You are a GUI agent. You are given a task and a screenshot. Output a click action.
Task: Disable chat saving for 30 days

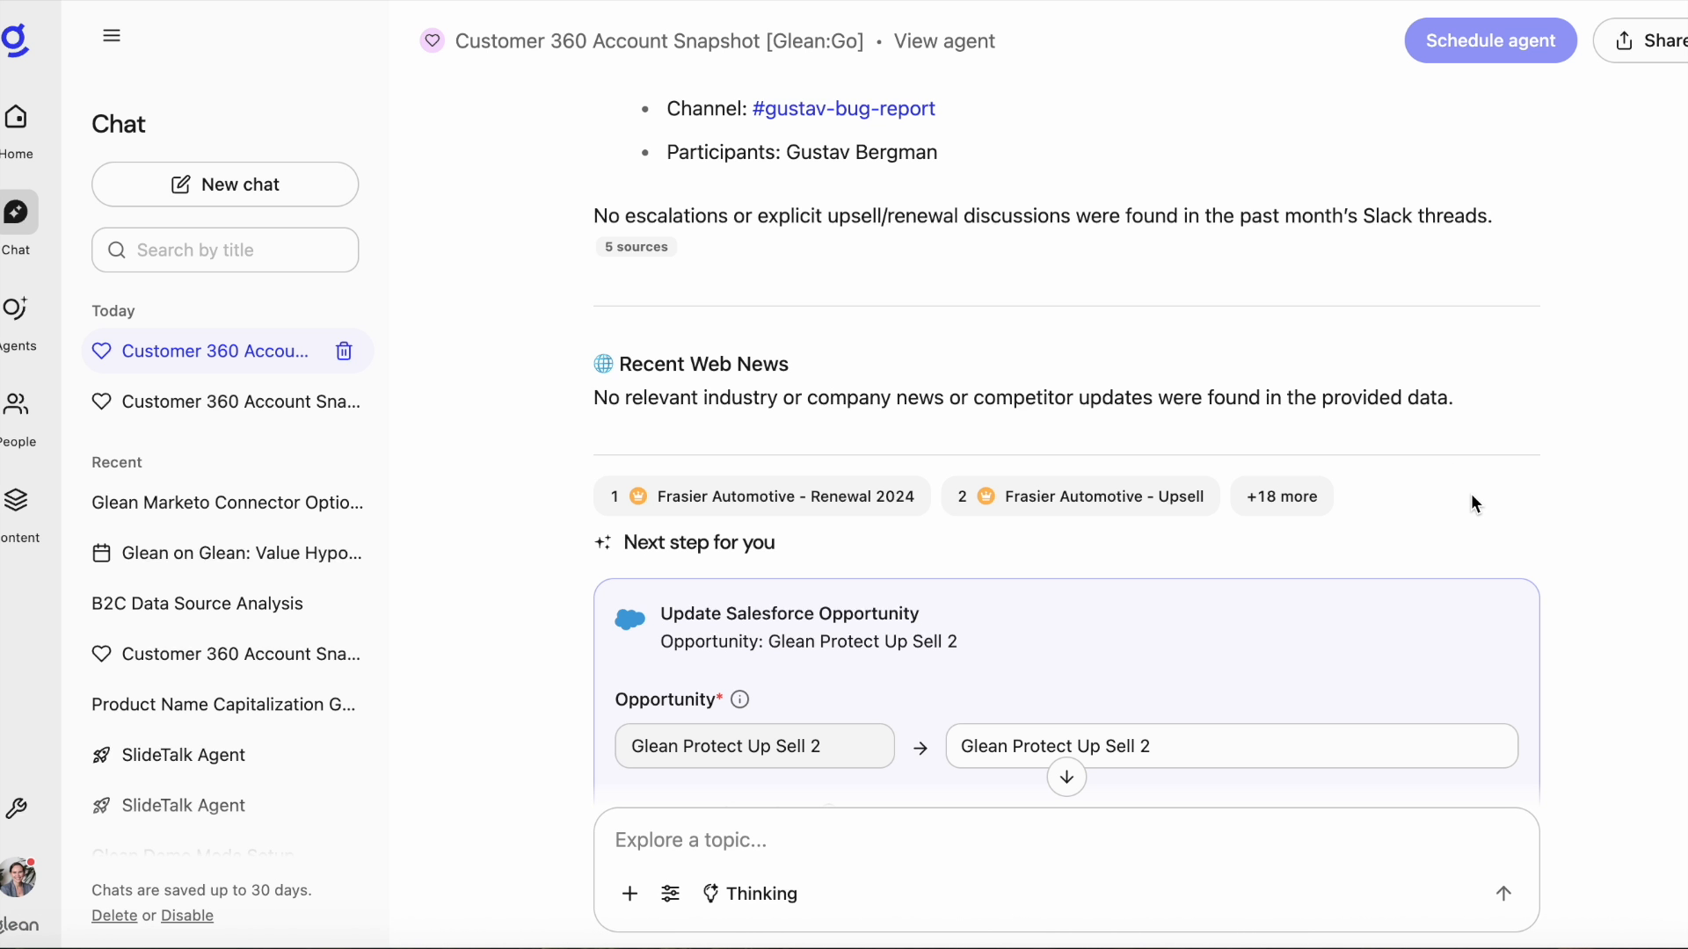point(187,916)
